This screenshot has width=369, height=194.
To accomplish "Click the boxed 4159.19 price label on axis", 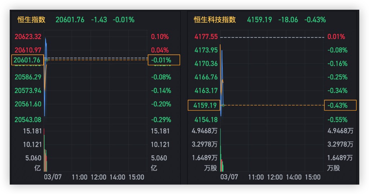I will click(x=204, y=105).
